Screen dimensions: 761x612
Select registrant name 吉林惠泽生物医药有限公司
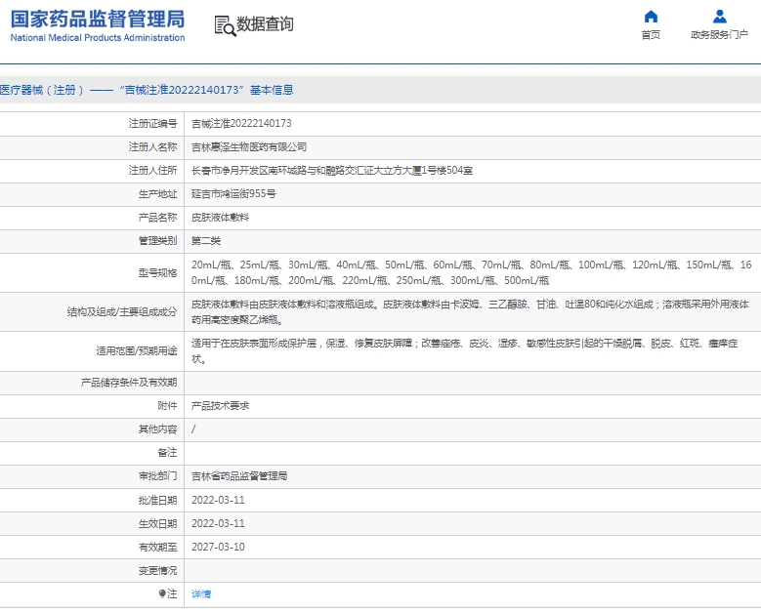click(x=249, y=147)
